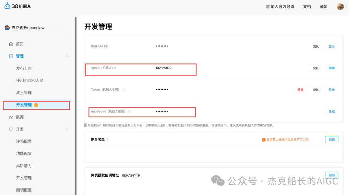Viewport: 349px width, 195px height.
Task: Collapse the 管理 menu chevron
Action: pyautogui.click(x=67, y=56)
